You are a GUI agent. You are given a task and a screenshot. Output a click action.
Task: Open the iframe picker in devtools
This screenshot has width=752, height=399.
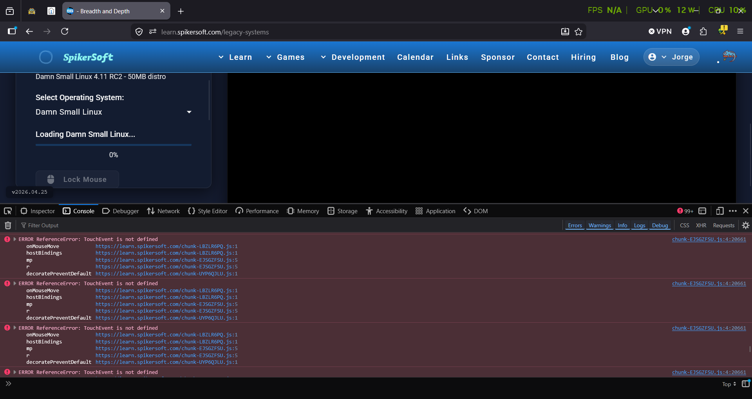[x=702, y=211]
